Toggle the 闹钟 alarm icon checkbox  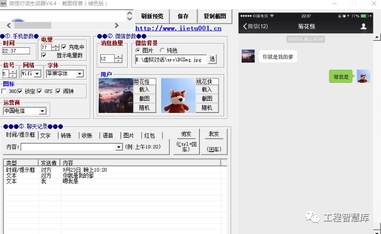(x=58, y=91)
